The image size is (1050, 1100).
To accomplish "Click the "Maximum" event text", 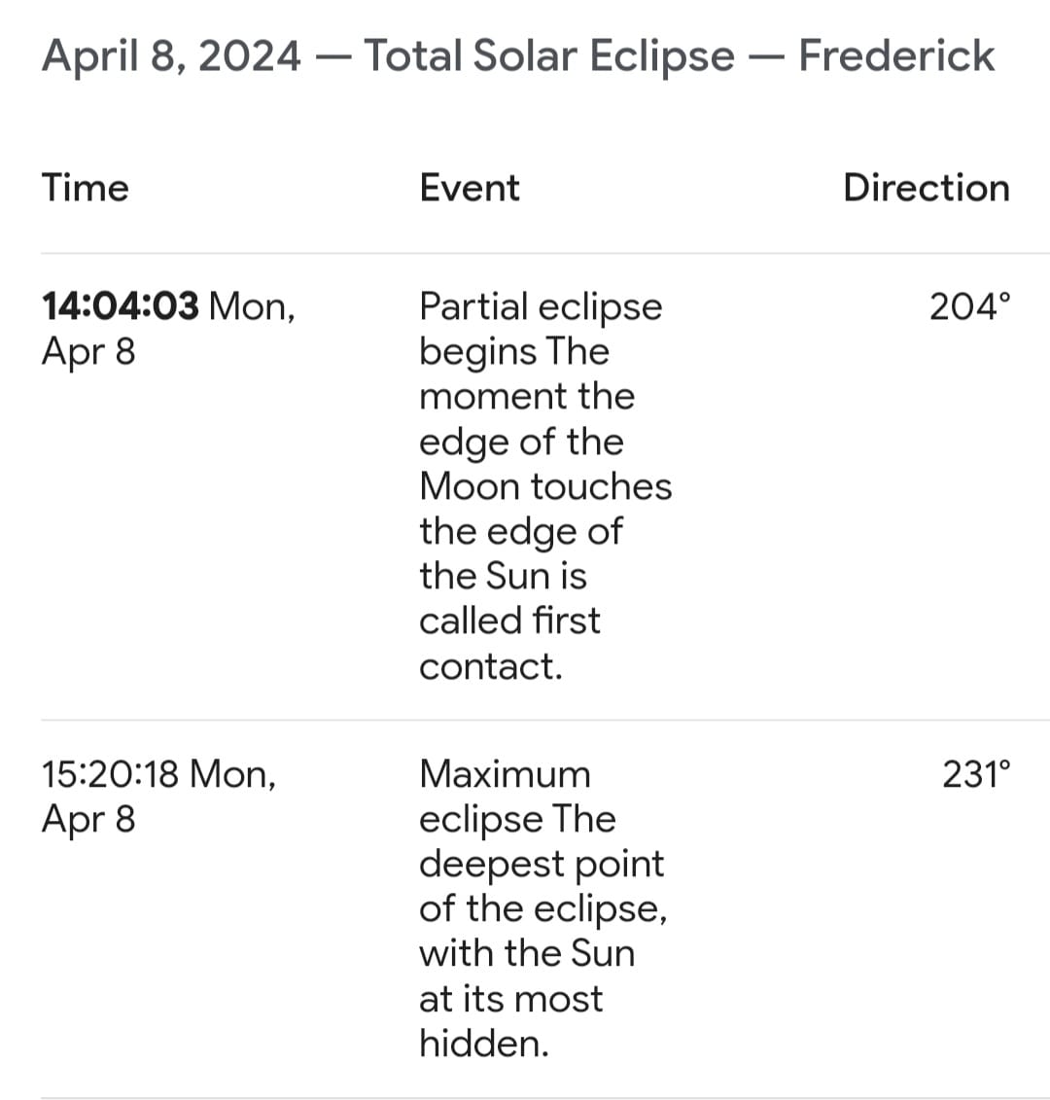I will (x=505, y=774).
